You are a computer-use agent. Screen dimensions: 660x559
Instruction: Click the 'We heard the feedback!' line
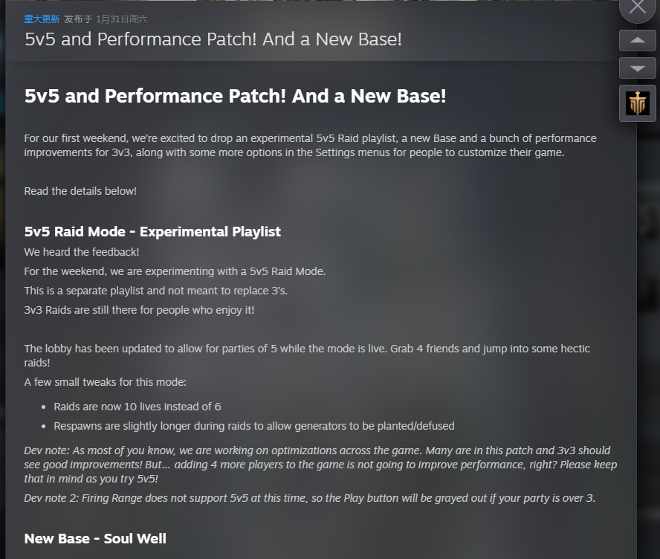click(82, 252)
